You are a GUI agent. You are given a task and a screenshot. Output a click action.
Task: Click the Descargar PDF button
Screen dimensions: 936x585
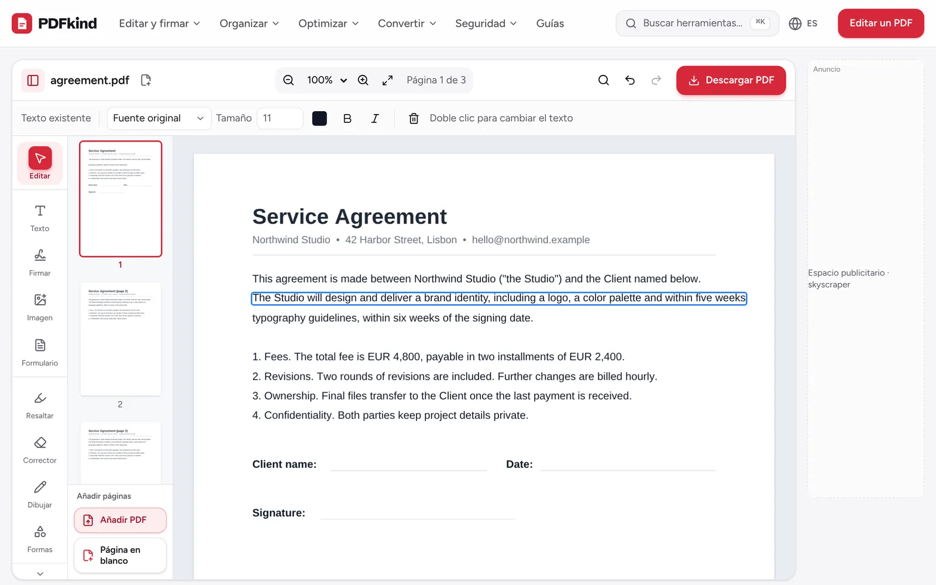[x=731, y=80]
